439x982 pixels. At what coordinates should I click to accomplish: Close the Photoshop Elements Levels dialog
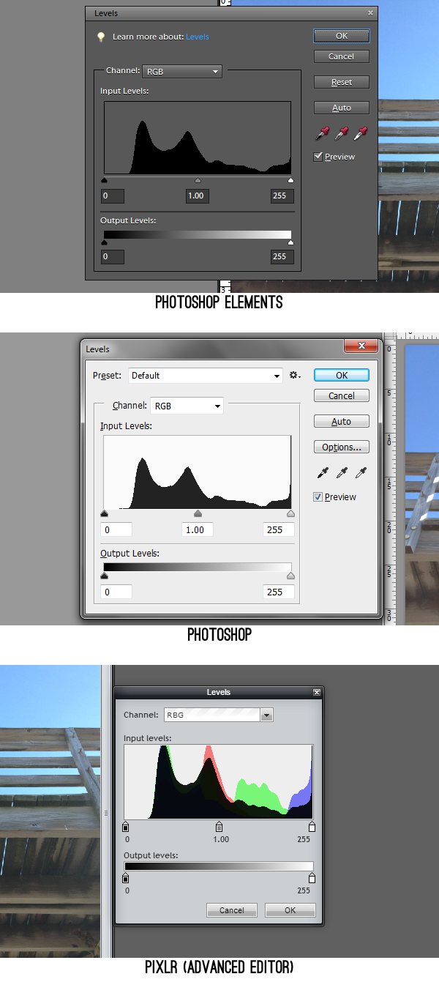pos(371,12)
